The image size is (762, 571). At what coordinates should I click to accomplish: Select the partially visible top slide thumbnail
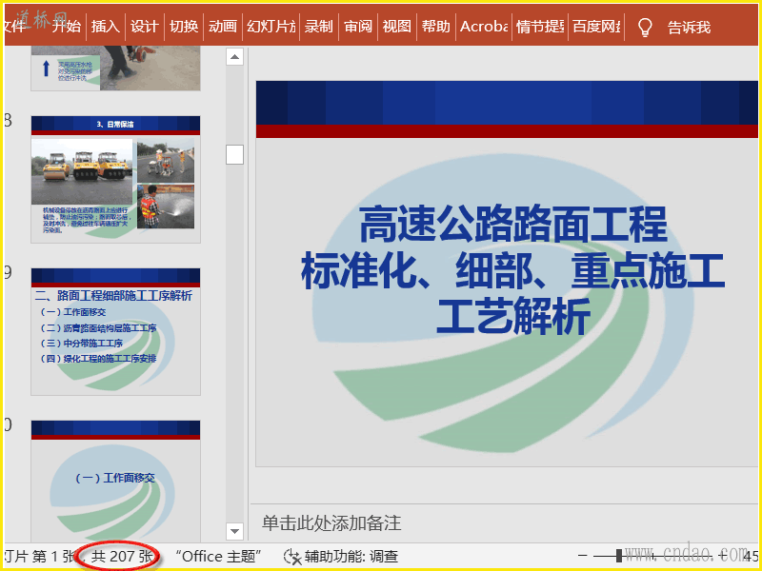pyautogui.click(x=115, y=69)
